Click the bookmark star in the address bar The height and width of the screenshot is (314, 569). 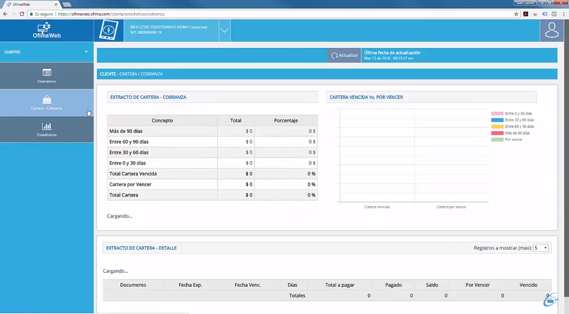click(x=516, y=13)
